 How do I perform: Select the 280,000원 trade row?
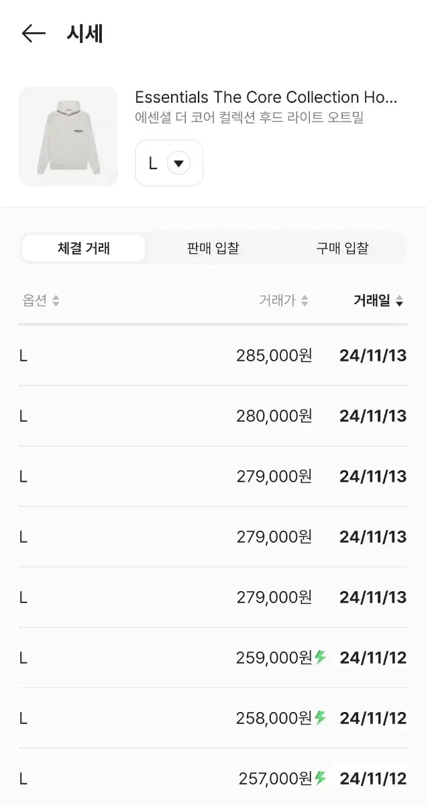pos(213,416)
